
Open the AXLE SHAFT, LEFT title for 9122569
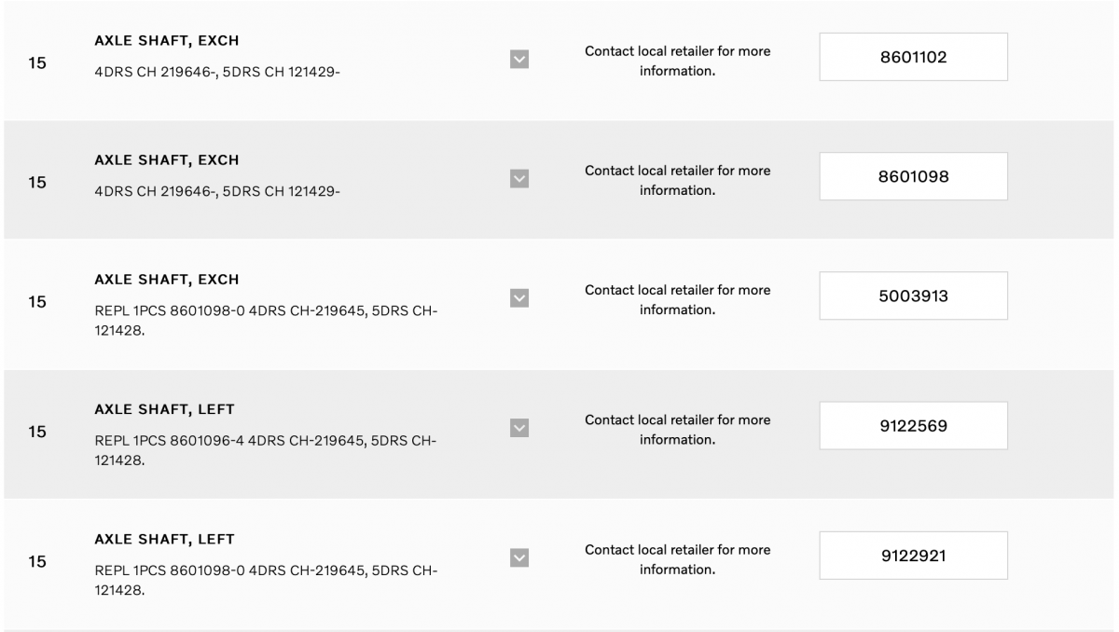[164, 409]
